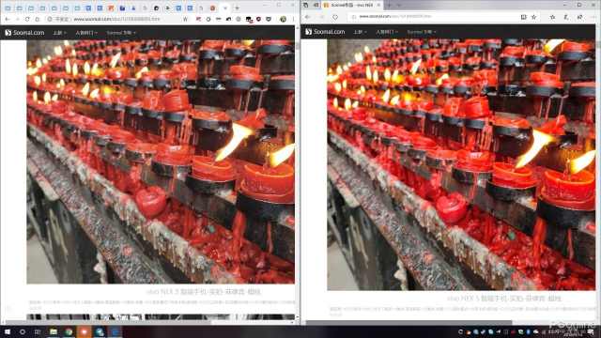Screen dimensions: 601x338
Task: Add page to favorites in Edge address bar
Action: coord(534,17)
